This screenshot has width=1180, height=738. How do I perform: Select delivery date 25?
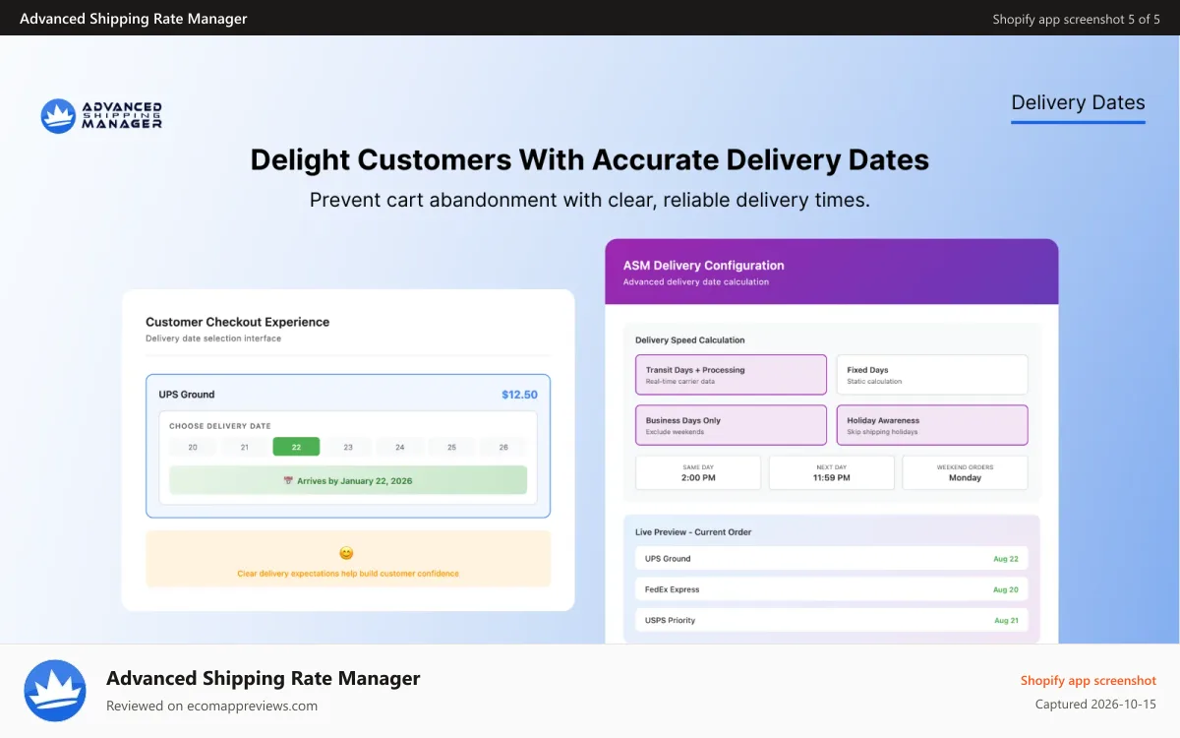click(451, 447)
